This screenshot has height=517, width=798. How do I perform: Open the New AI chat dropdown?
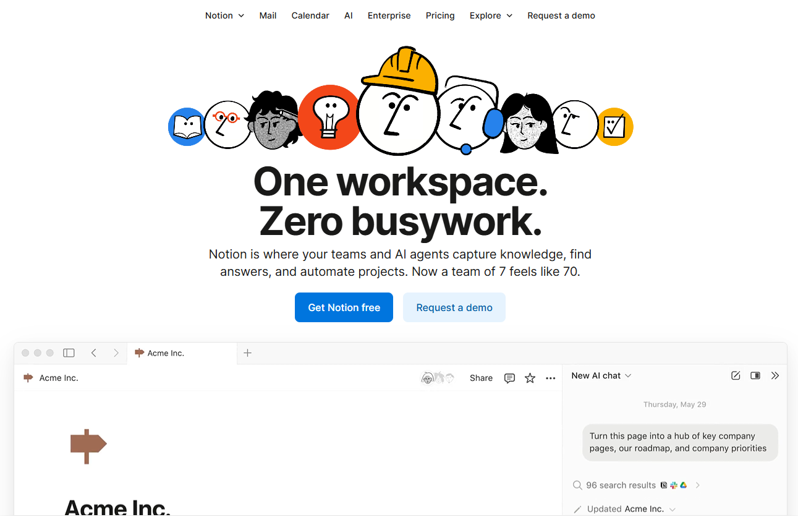tap(601, 376)
